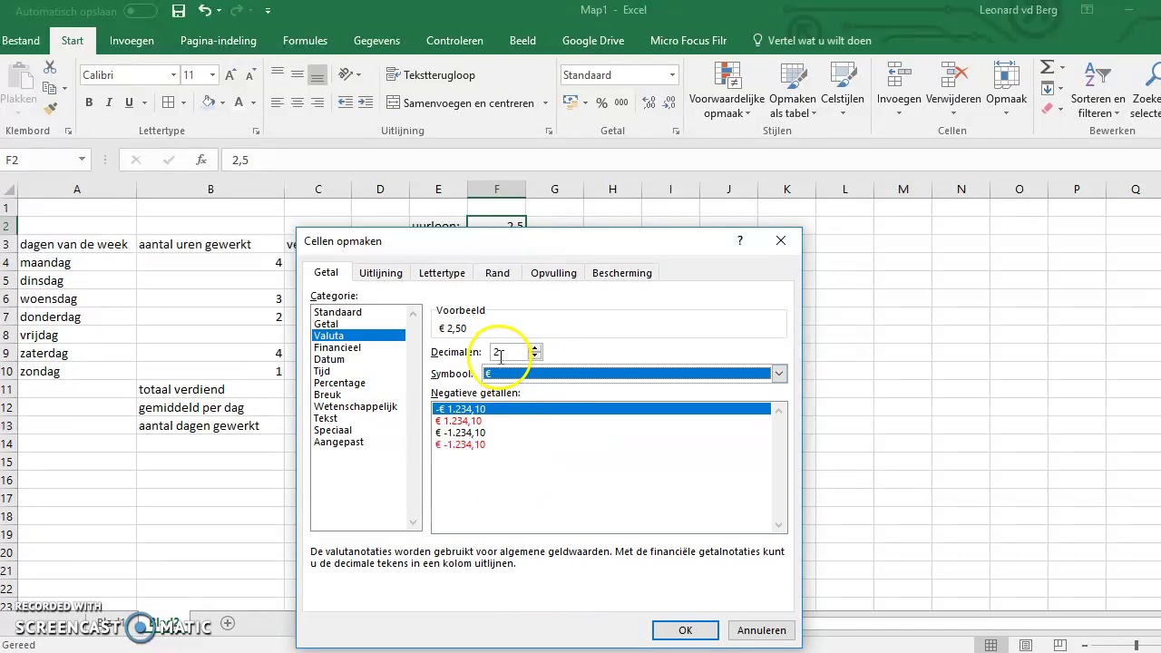This screenshot has height=653, width=1161.
Task: Increase font size with larger A icon
Action: 232,75
